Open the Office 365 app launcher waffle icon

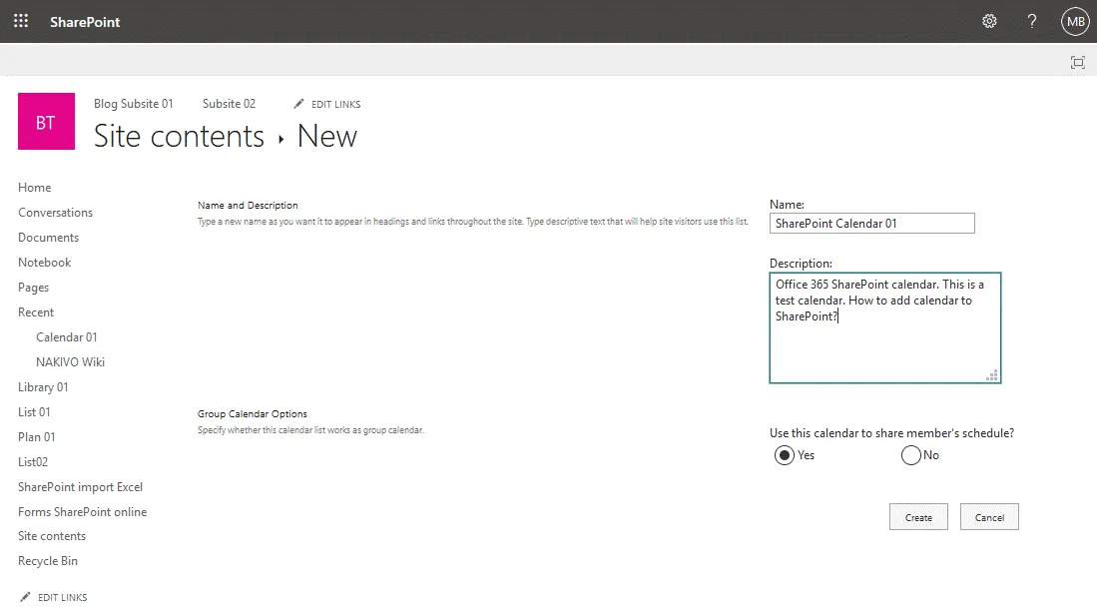tap(20, 20)
